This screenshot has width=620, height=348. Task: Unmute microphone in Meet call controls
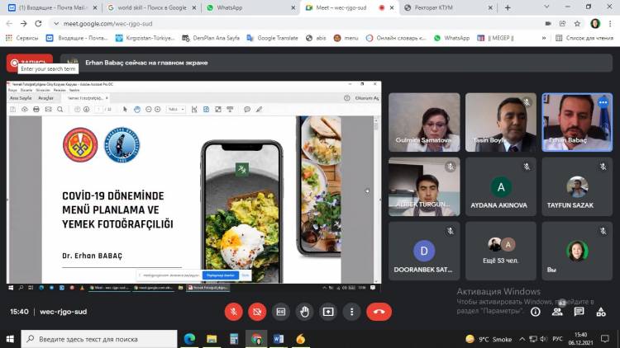tap(234, 312)
